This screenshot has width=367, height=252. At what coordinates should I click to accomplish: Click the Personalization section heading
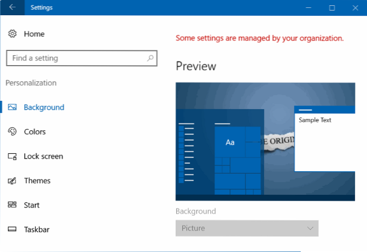pos(31,83)
